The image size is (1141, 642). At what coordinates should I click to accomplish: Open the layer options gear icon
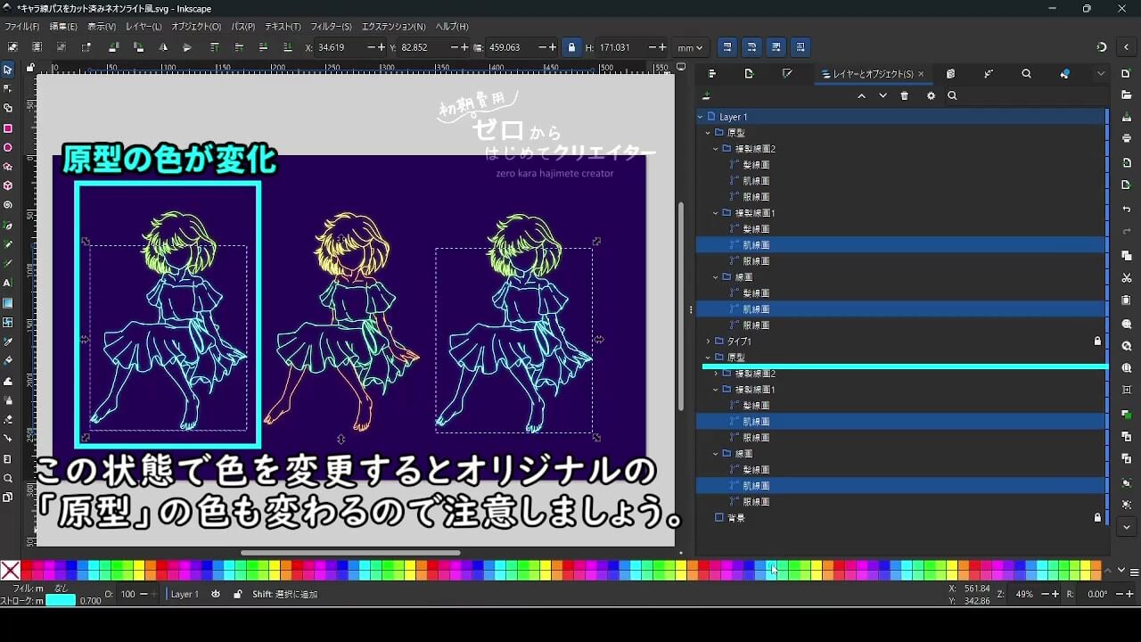(x=931, y=95)
